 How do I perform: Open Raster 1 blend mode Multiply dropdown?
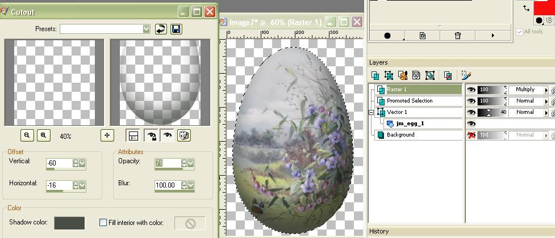coord(546,90)
